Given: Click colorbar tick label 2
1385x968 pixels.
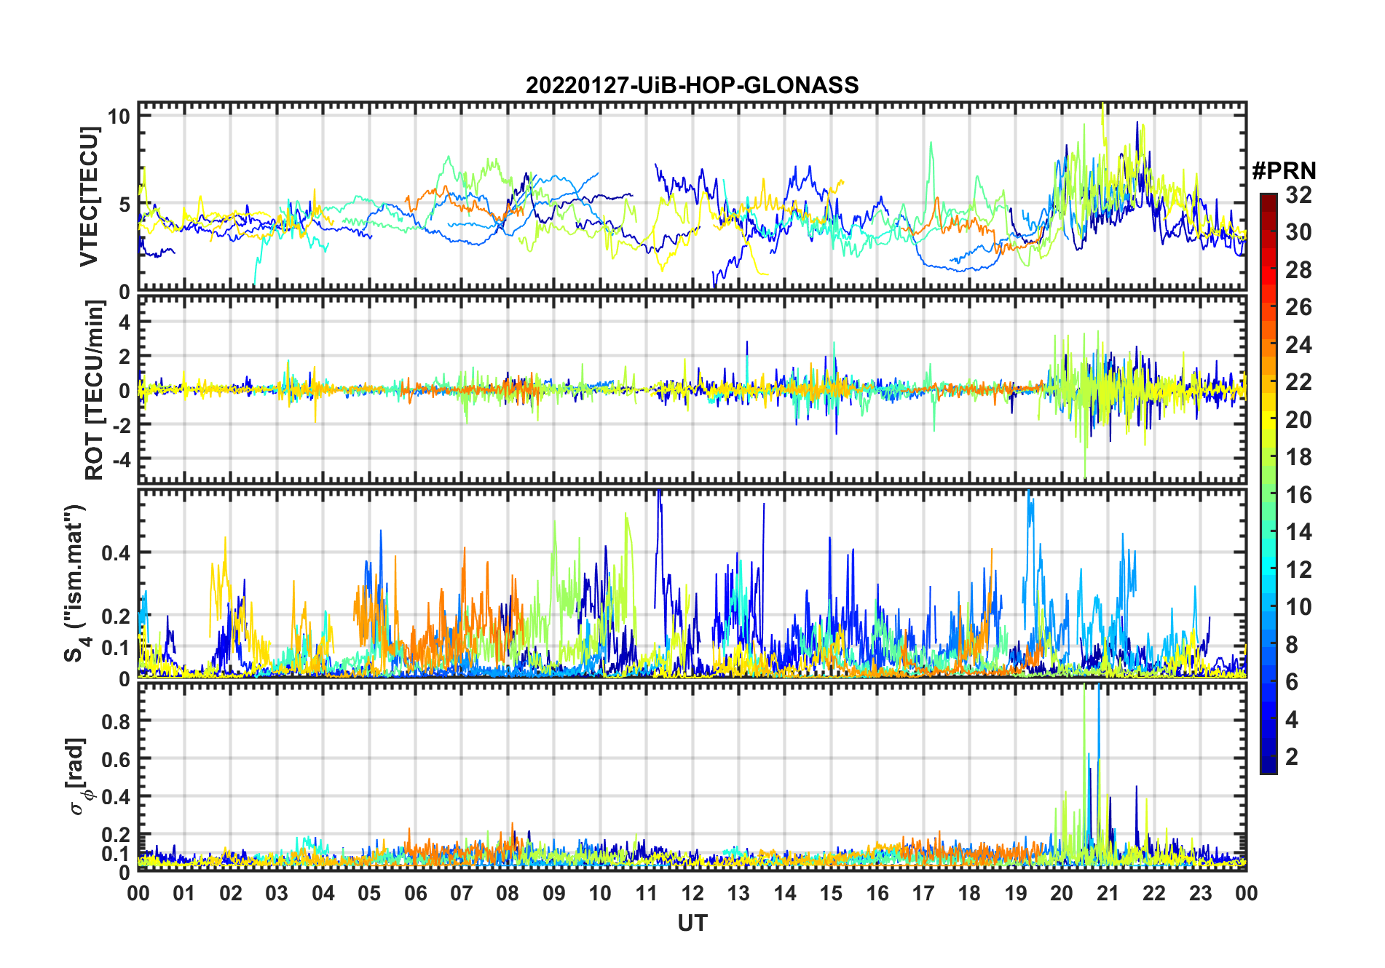Looking at the screenshot, I should 1292,757.
